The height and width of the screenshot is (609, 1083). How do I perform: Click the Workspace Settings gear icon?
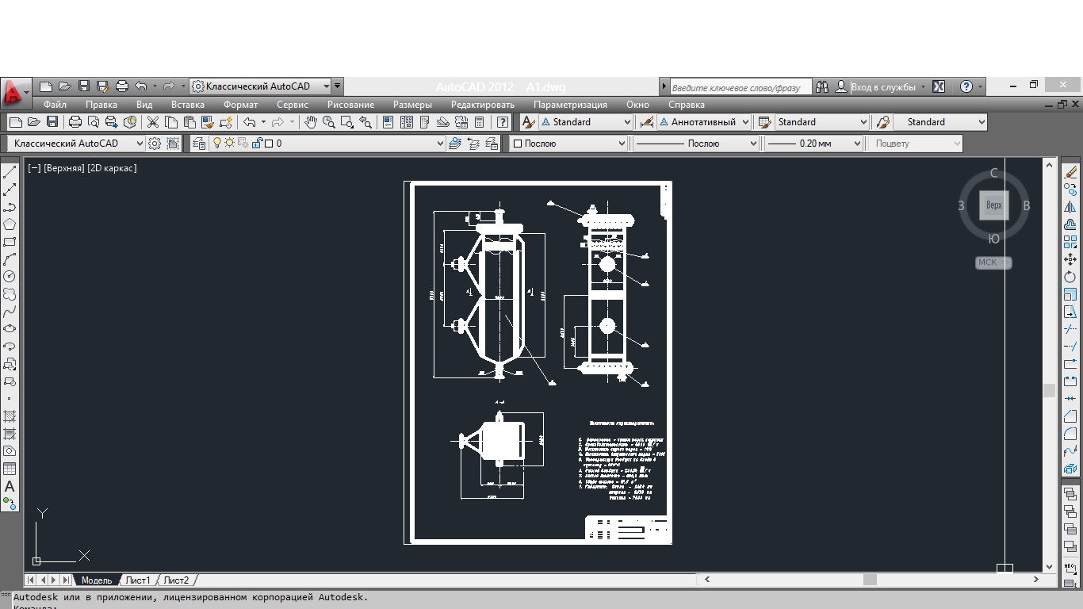[155, 144]
